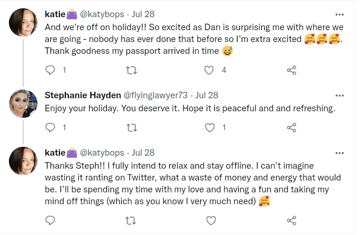
Task: Open more options on katie's last tweet
Action: (x=340, y=153)
